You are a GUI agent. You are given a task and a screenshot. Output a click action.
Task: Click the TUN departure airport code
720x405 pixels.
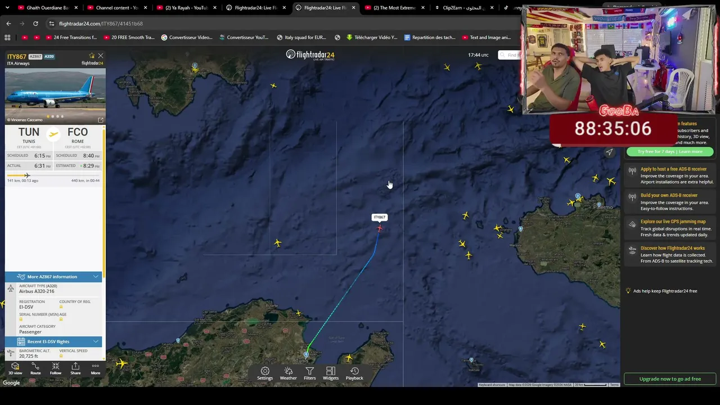(29, 132)
